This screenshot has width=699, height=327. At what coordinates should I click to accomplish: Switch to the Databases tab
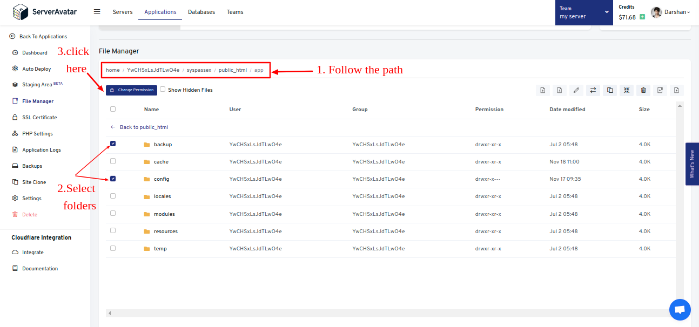tap(201, 11)
